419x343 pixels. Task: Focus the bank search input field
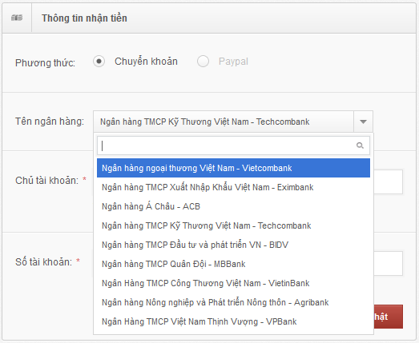(x=233, y=146)
